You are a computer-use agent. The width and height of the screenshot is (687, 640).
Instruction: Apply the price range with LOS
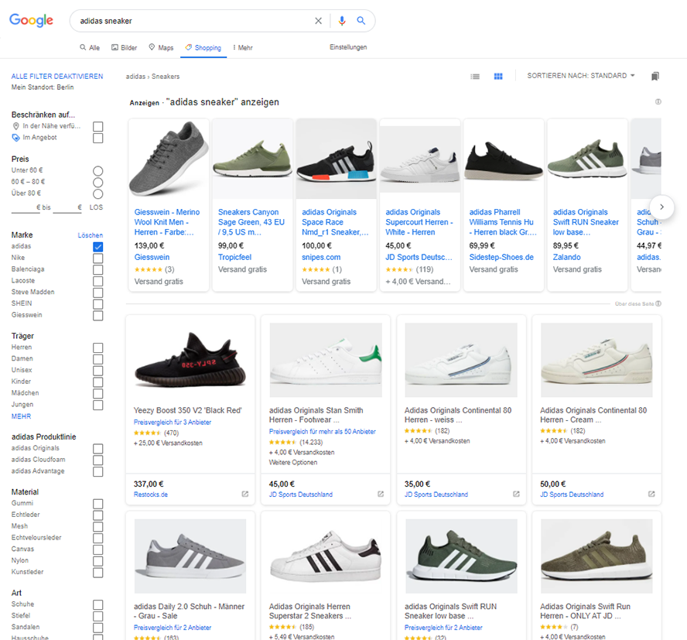coord(96,207)
